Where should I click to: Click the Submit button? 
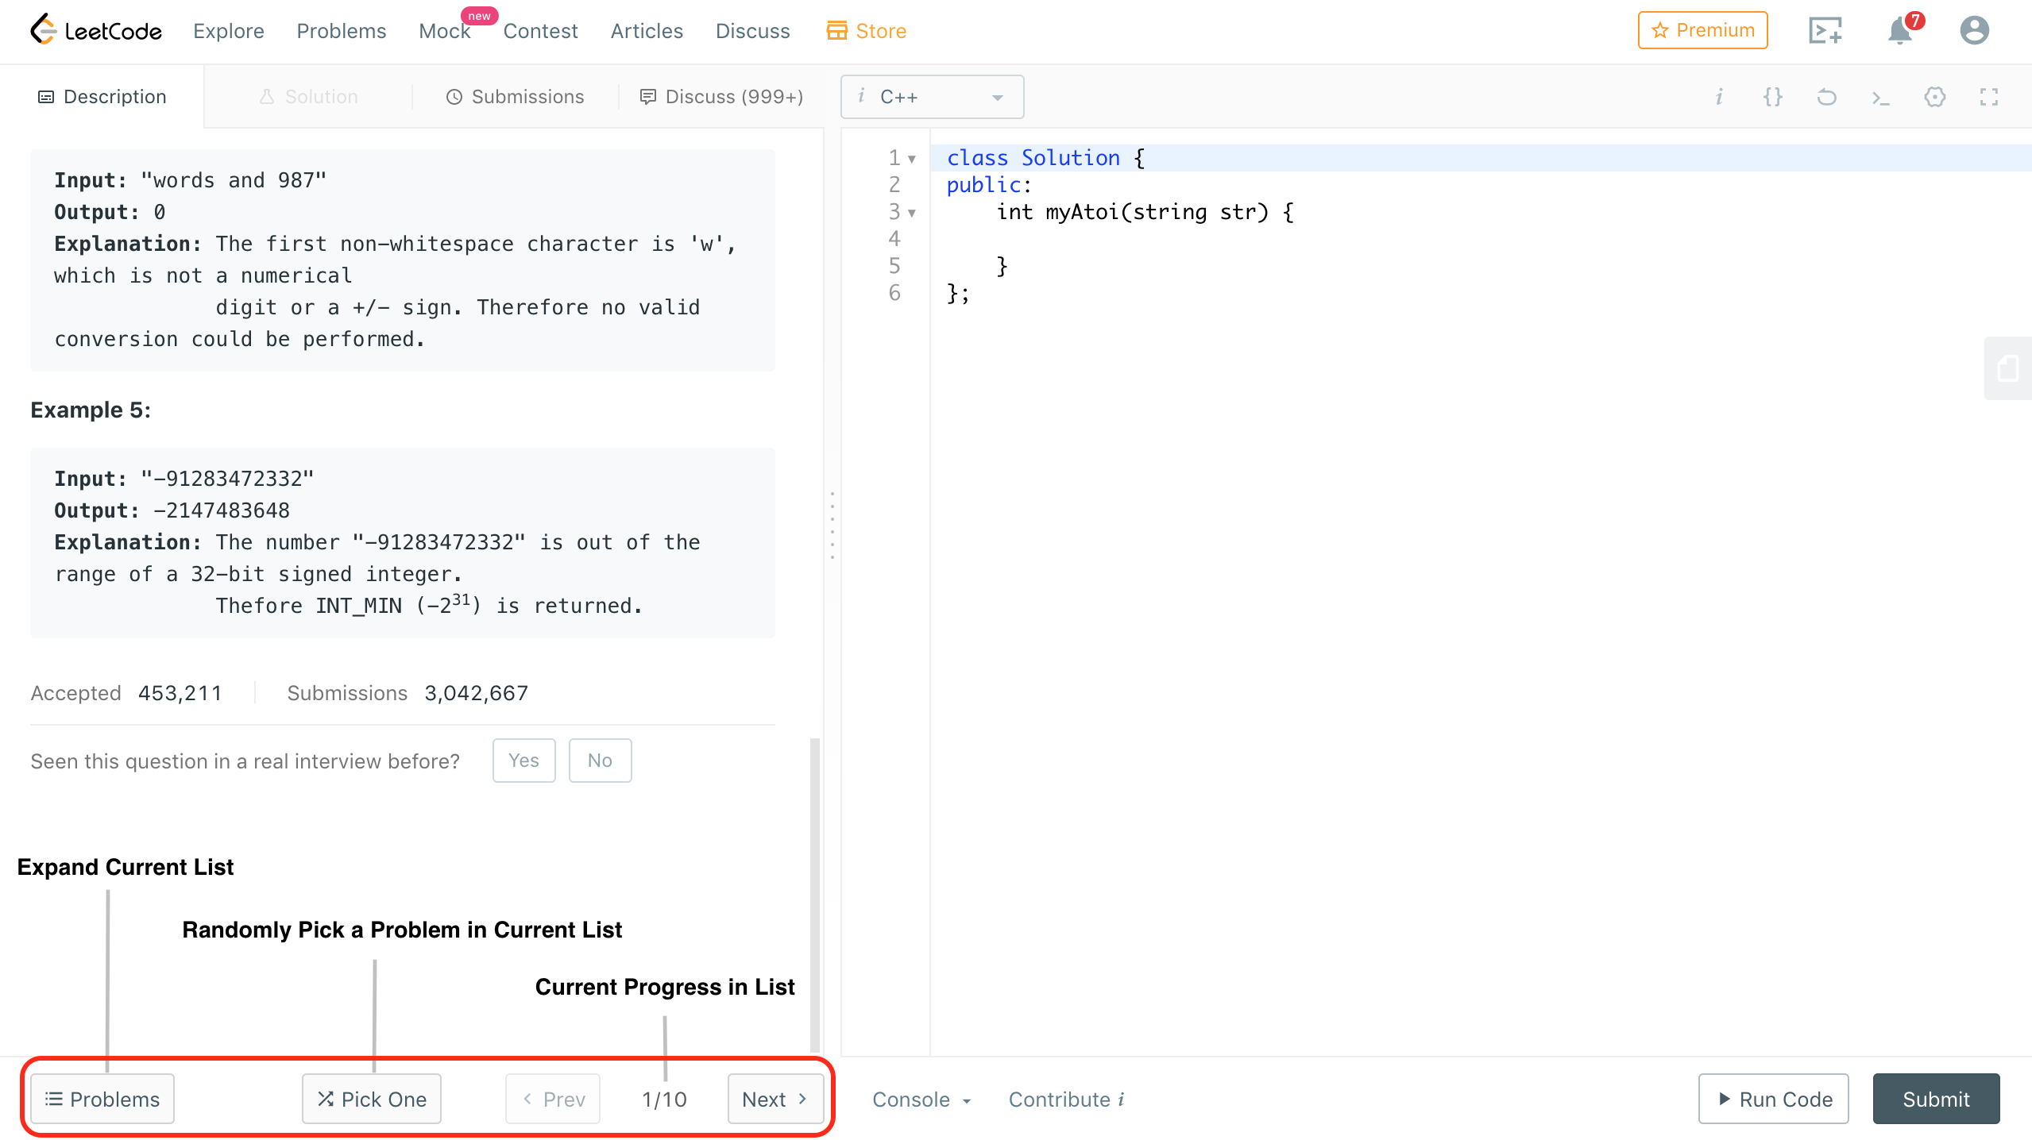(x=1936, y=1099)
